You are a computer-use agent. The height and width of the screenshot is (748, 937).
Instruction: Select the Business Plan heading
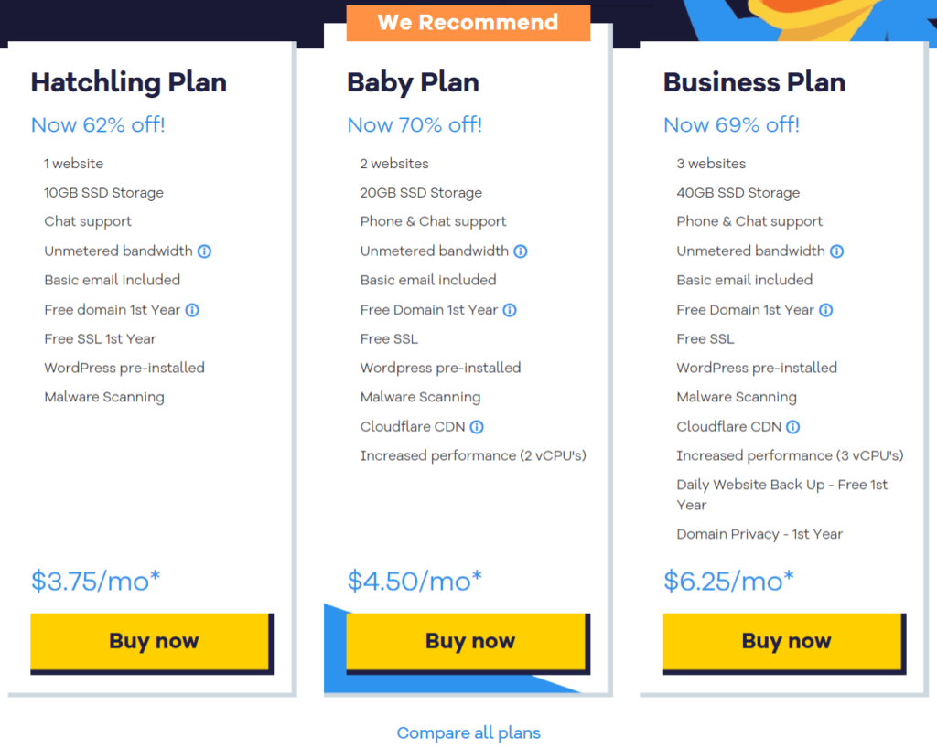click(x=754, y=82)
